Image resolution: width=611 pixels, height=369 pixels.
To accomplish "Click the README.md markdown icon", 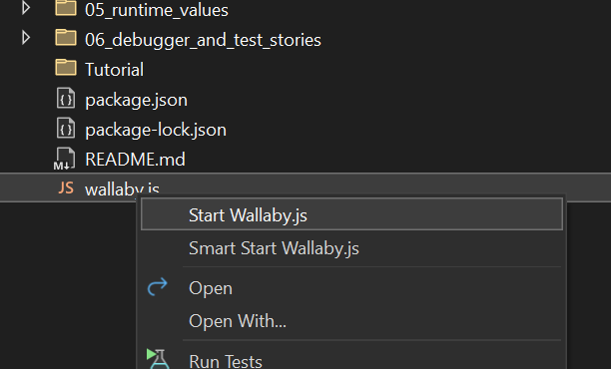I will (64, 159).
